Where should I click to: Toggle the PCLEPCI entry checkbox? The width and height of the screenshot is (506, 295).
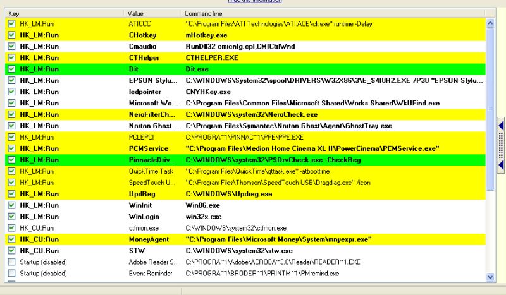[x=11, y=137]
